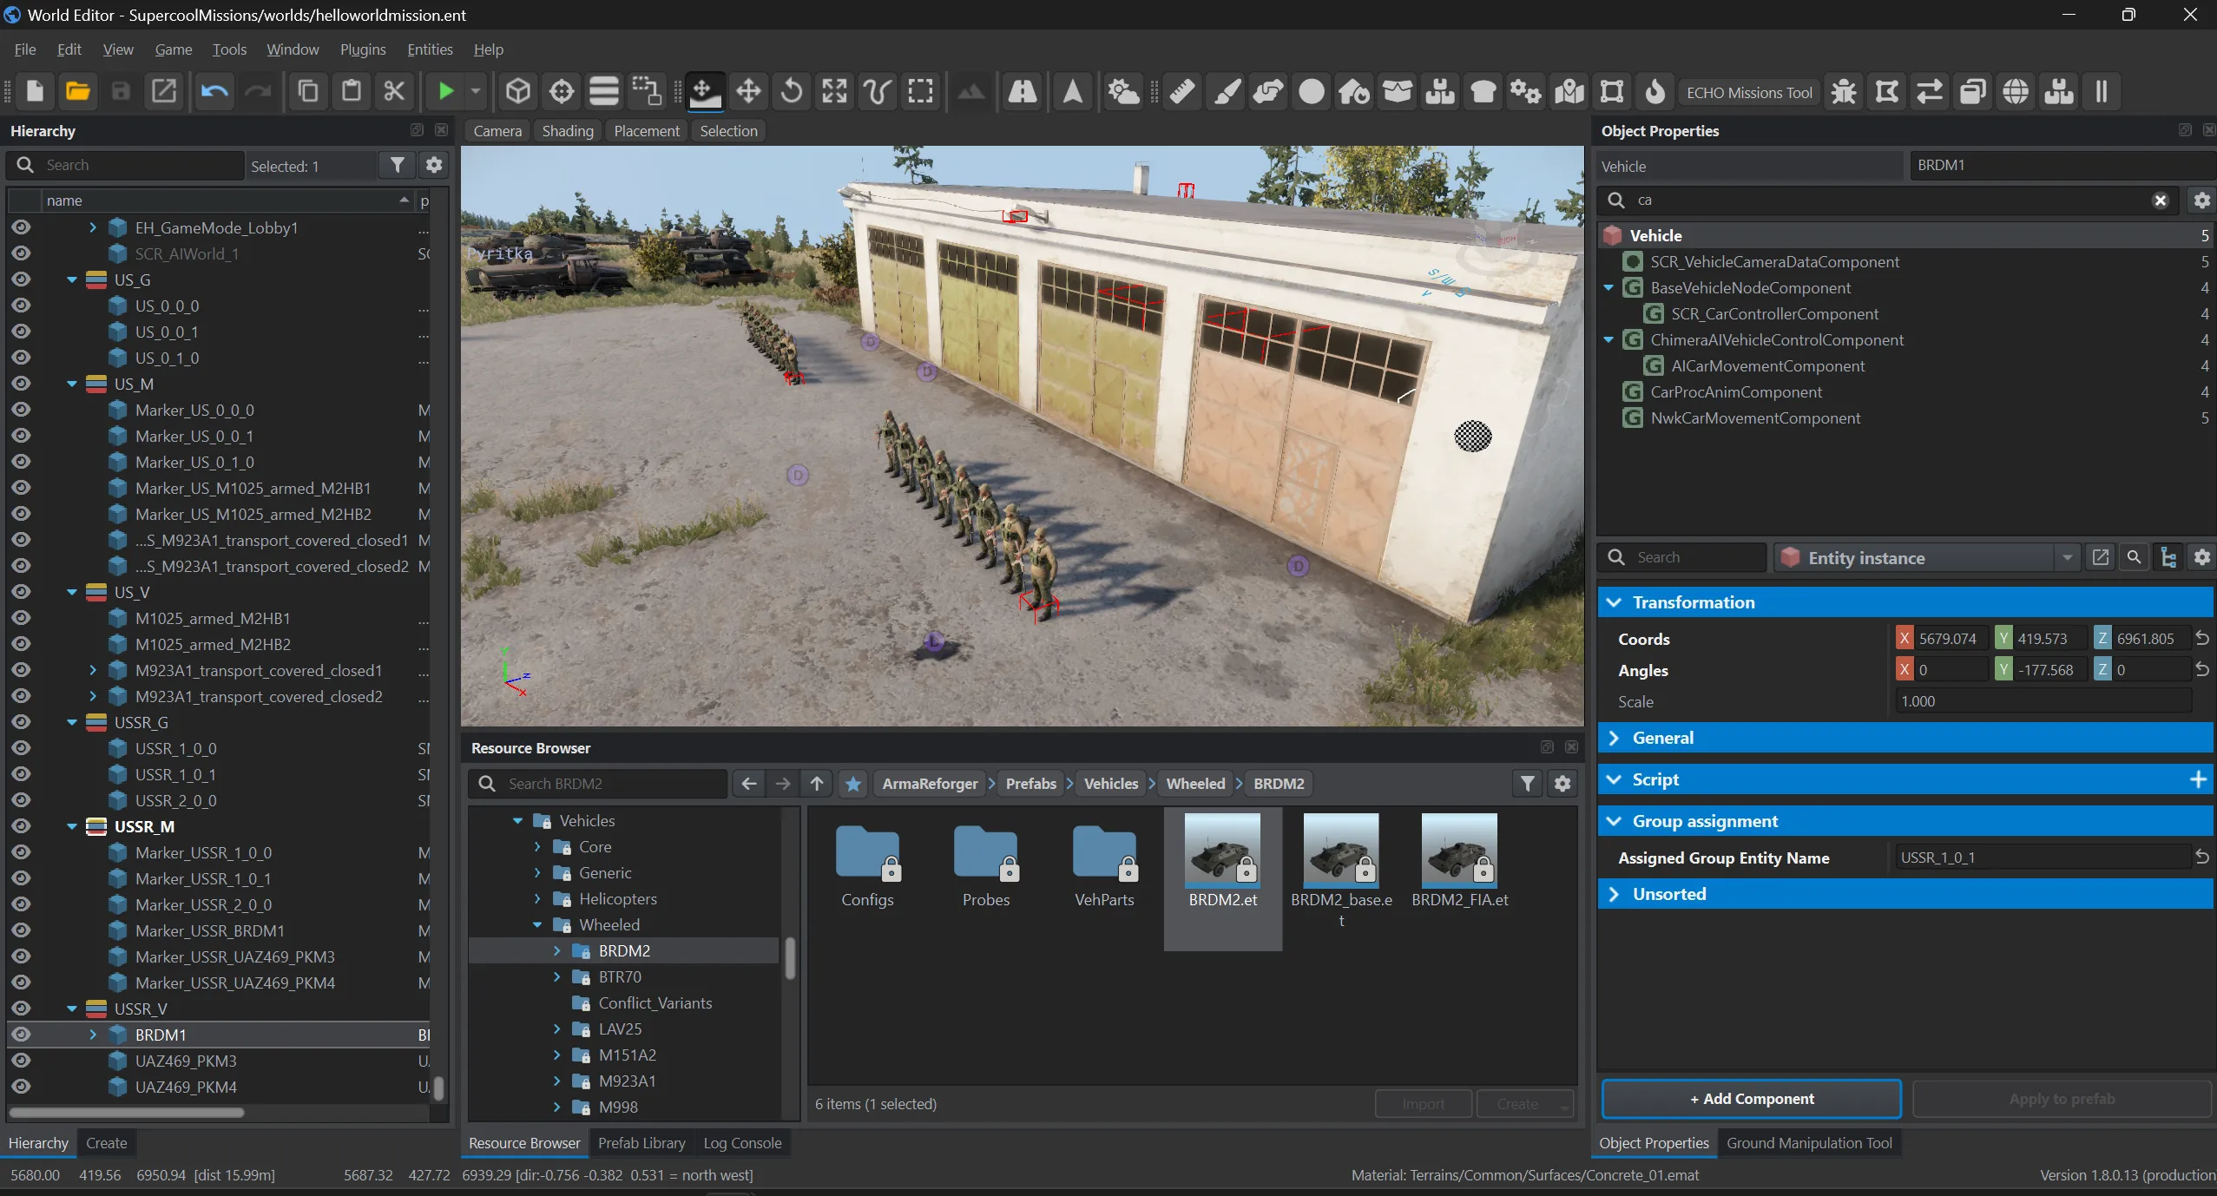
Task: Collapse the US_M layer
Action: click(72, 384)
